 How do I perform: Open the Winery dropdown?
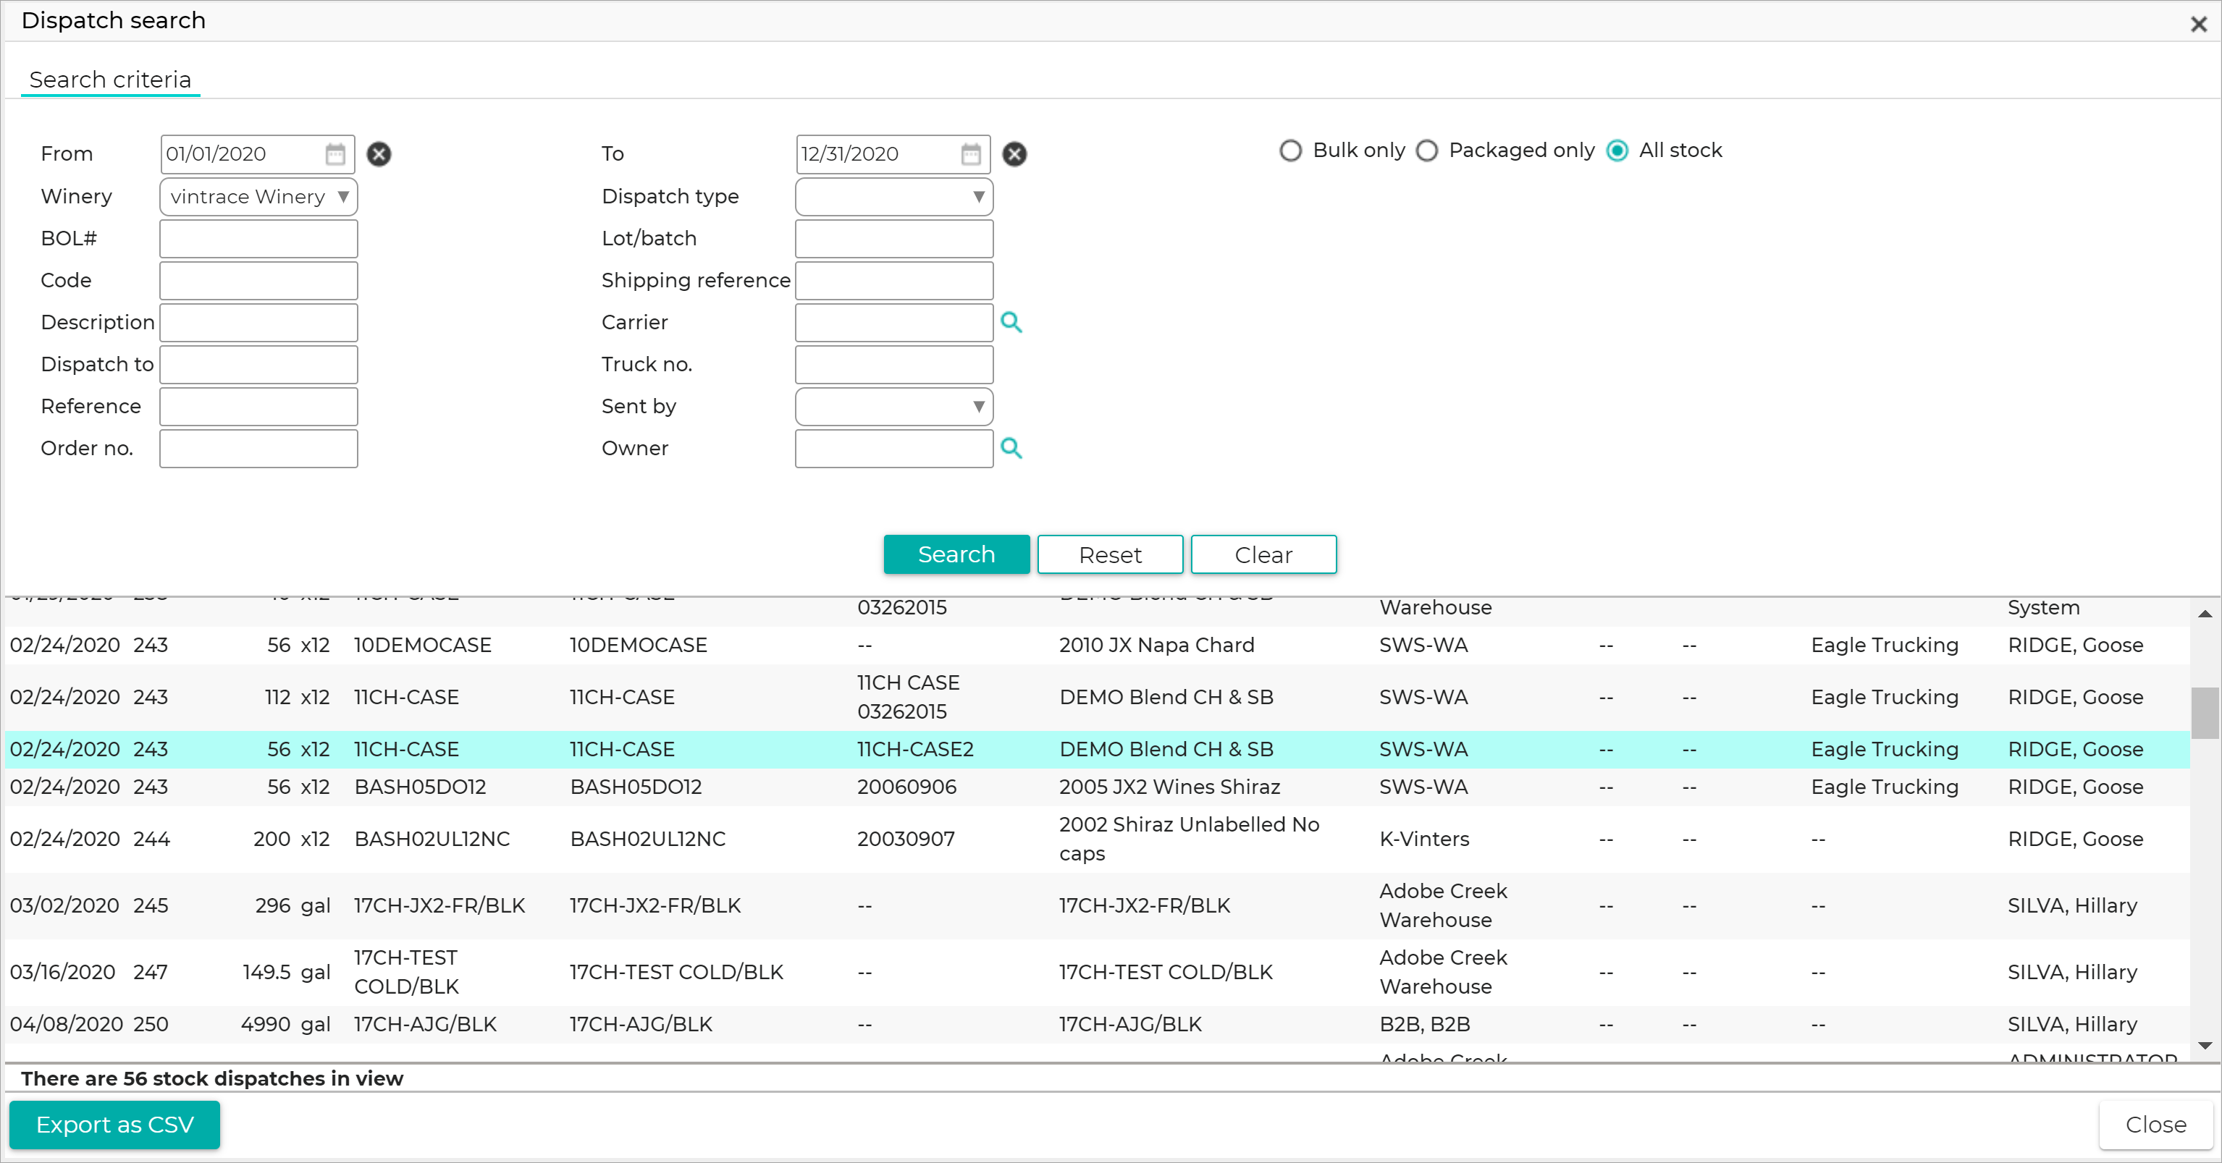click(258, 197)
